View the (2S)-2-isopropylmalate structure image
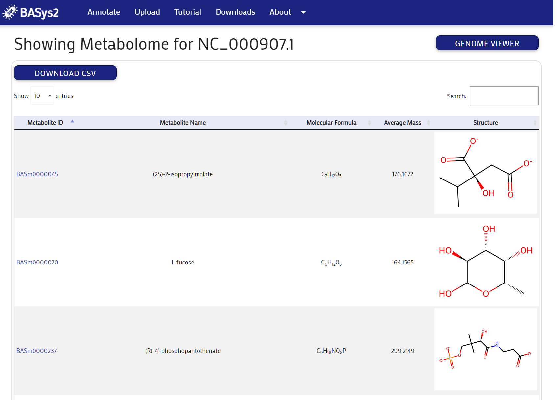This screenshot has width=558, height=400. point(486,173)
